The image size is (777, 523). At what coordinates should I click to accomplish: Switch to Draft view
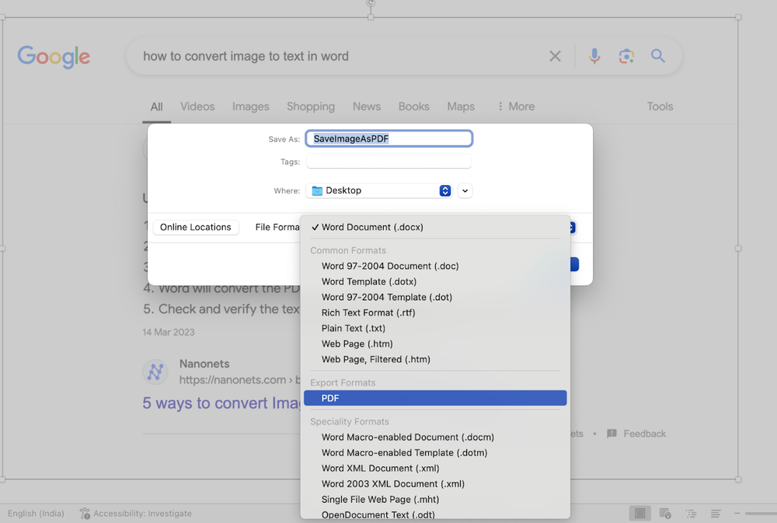pyautogui.click(x=716, y=513)
